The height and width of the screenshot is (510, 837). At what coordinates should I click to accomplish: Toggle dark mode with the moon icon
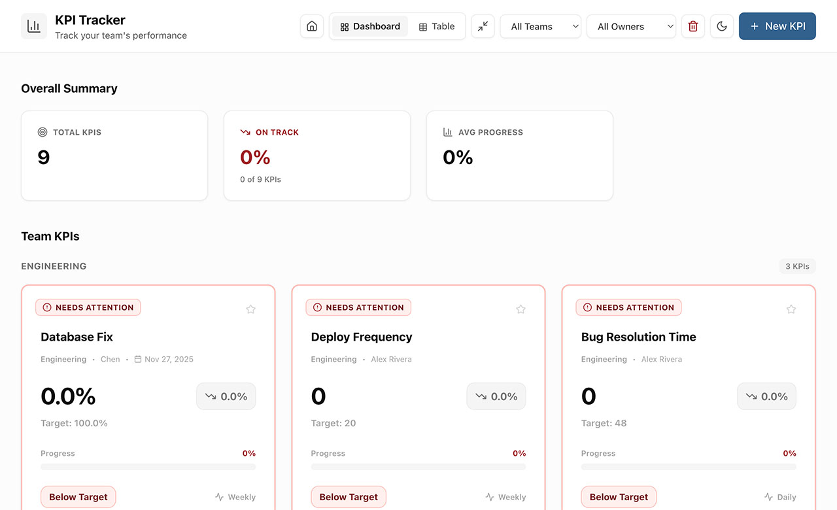click(x=722, y=26)
